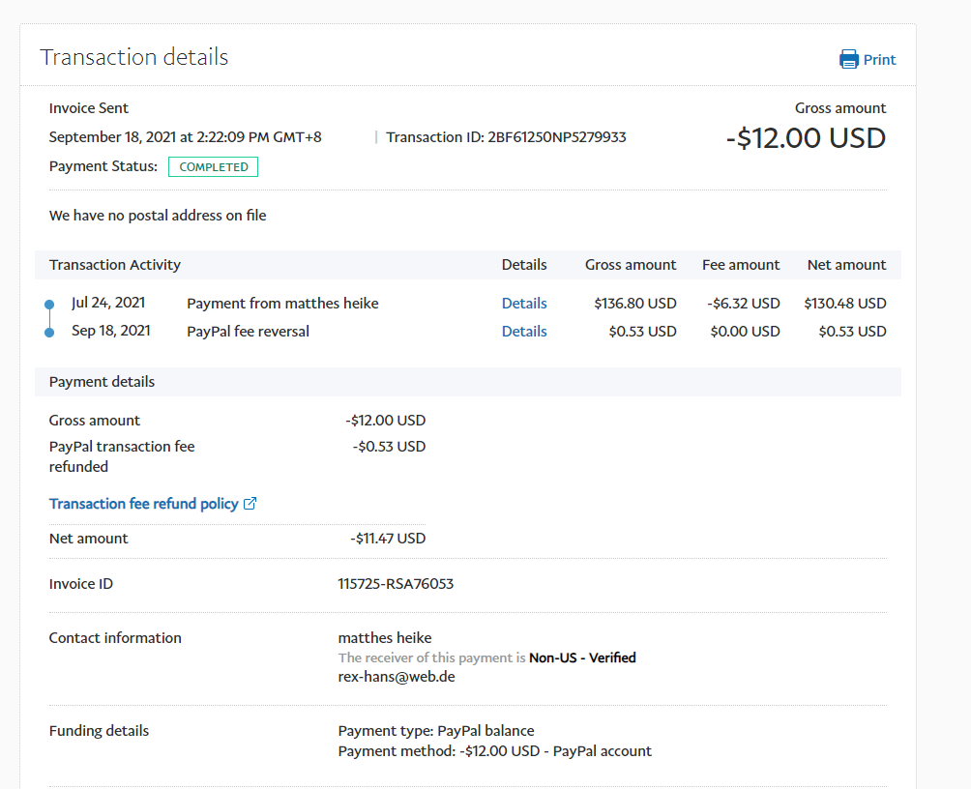The width and height of the screenshot is (971, 789).
Task: Click Invoice ID value 115725-RSA76053
Action: tap(396, 584)
